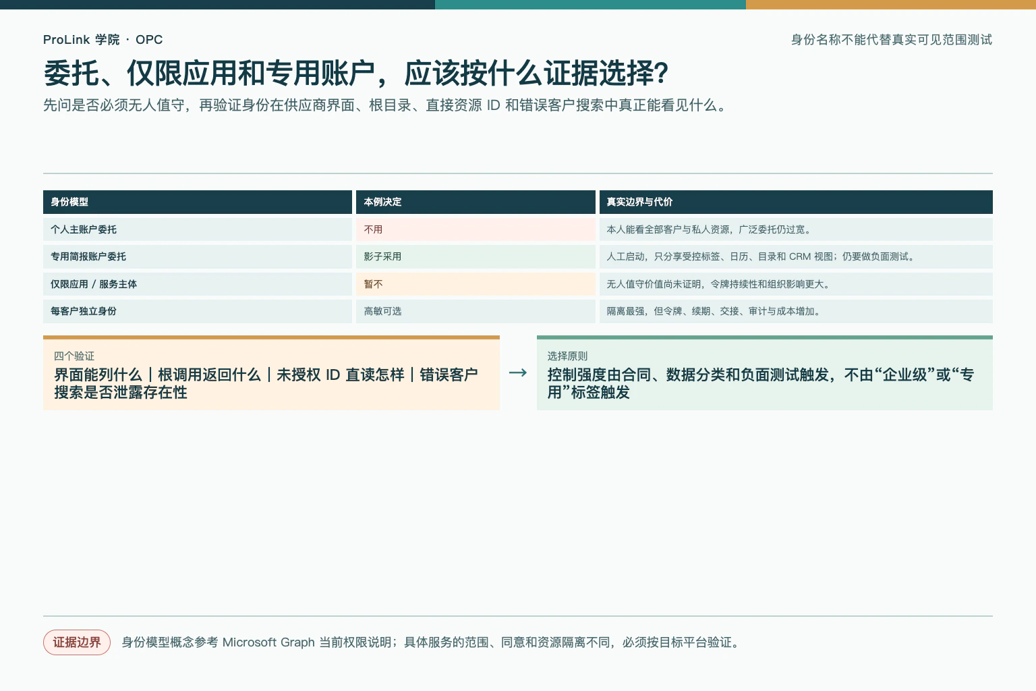The width and height of the screenshot is (1036, 691).
Task: Click the cell starting 隔离最强，但令牌
Action: point(796,311)
